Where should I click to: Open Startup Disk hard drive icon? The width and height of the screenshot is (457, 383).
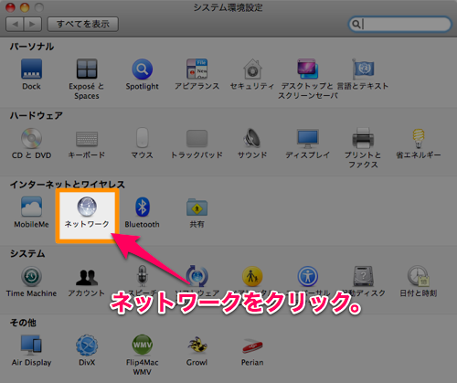point(363,276)
